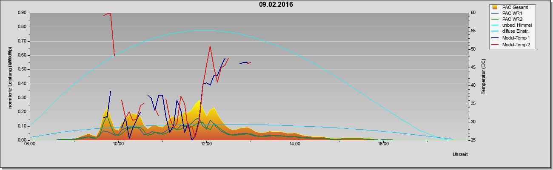Click the 30 temperature axis value
This screenshot has height=170, width=553.
pos(473,122)
